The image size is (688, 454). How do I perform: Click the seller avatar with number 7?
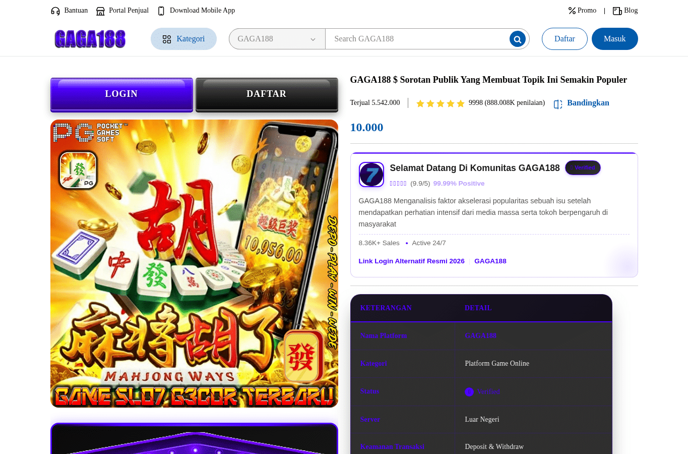tap(371, 175)
